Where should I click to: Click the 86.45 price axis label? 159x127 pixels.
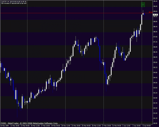pos(155,52)
